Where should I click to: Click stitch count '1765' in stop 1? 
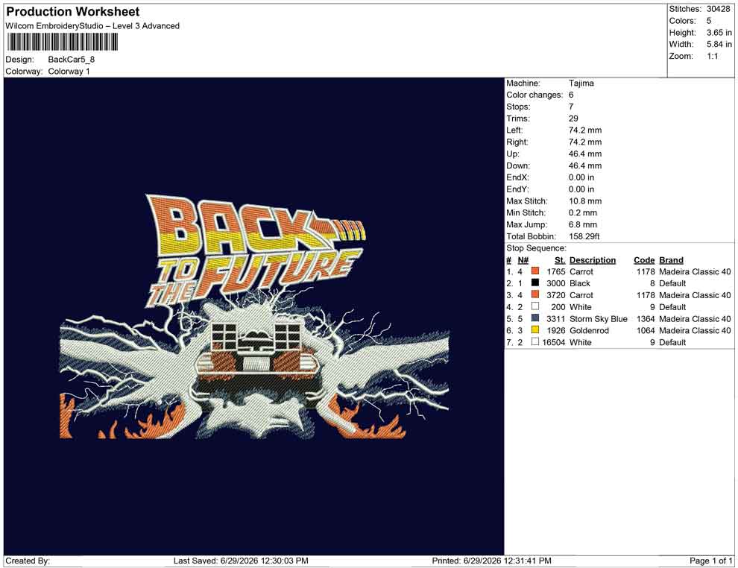(x=556, y=271)
